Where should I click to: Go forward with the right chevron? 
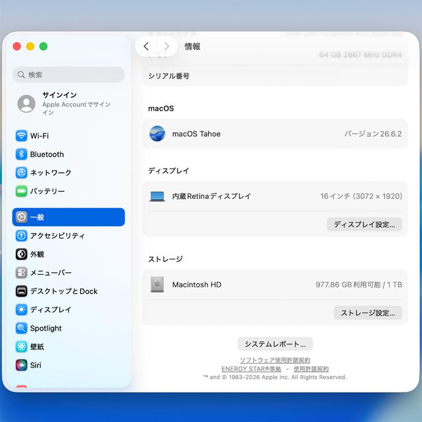point(166,46)
